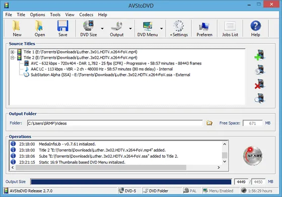Click the MediaInfoLib initialized log entry
The width and height of the screenshot is (282, 197).
[67, 144]
